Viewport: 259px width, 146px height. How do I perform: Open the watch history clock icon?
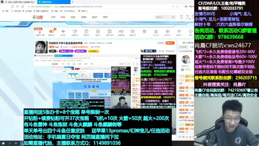point(181,16)
